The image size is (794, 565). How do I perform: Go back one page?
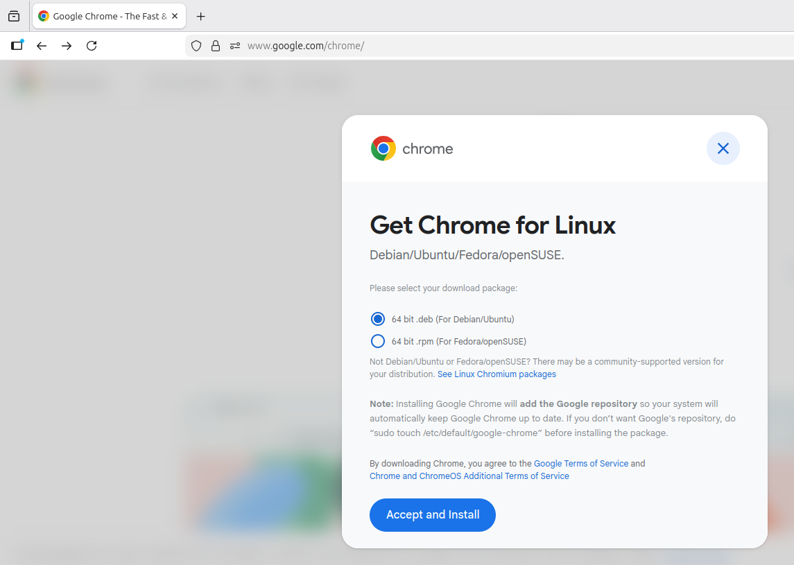[x=42, y=46]
